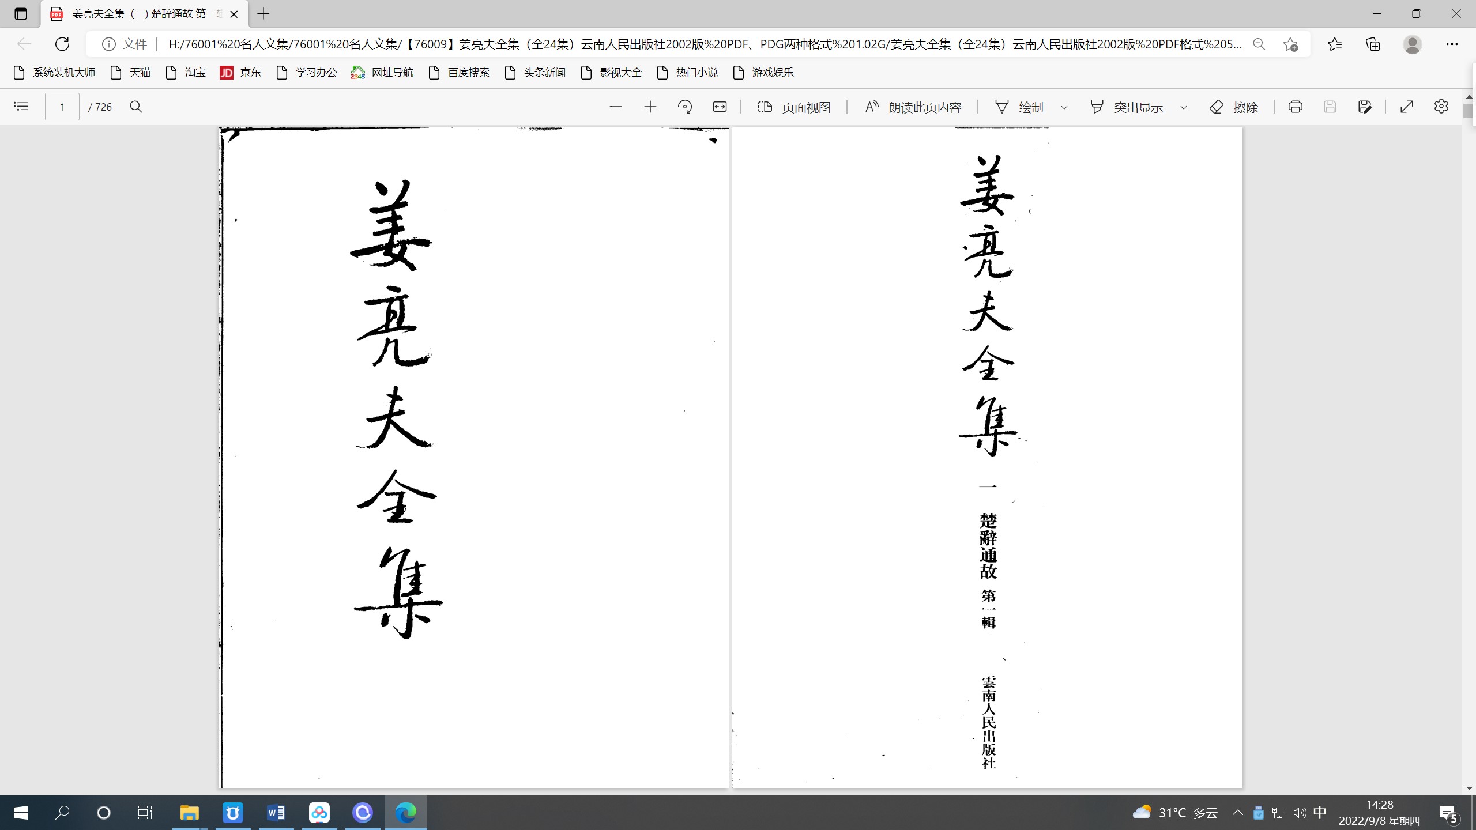Add this page to favorites
Image resolution: width=1476 pixels, height=830 pixels.
pyautogui.click(x=1291, y=44)
